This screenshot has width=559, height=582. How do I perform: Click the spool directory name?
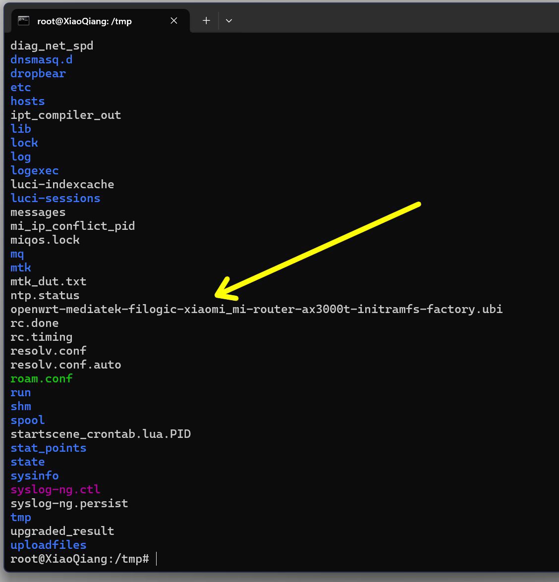pyautogui.click(x=27, y=421)
